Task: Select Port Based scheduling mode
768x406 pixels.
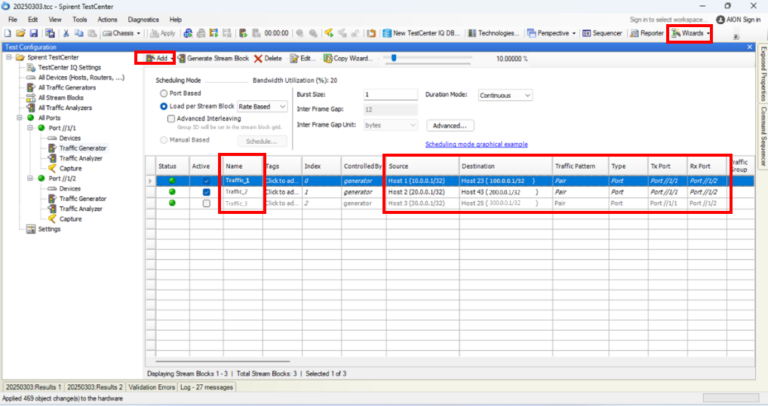Action: click(x=164, y=93)
